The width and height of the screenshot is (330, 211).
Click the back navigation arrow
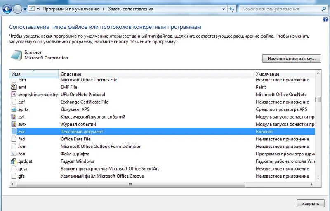point(7,9)
